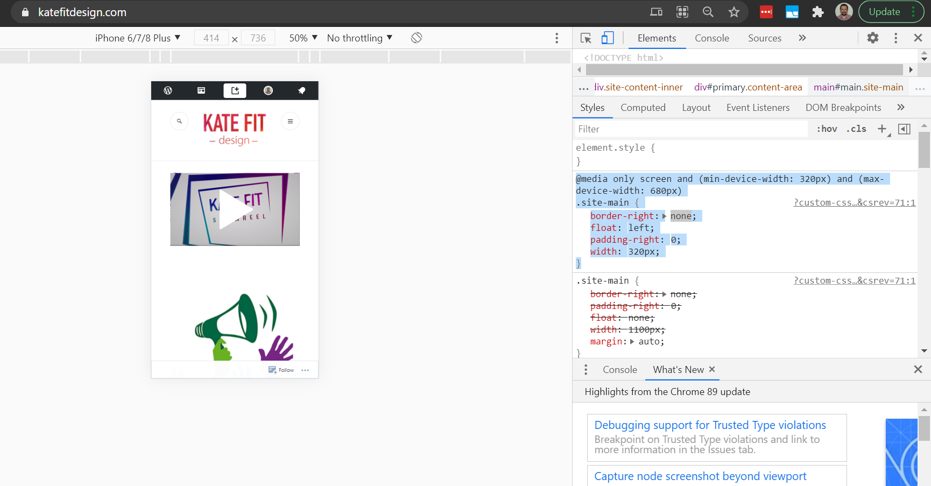Open the Chrome extensions puzzle icon
The height and width of the screenshot is (486, 931).
point(818,12)
